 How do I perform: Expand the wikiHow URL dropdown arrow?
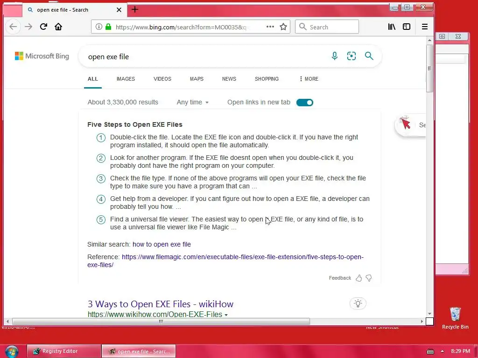coord(226,315)
